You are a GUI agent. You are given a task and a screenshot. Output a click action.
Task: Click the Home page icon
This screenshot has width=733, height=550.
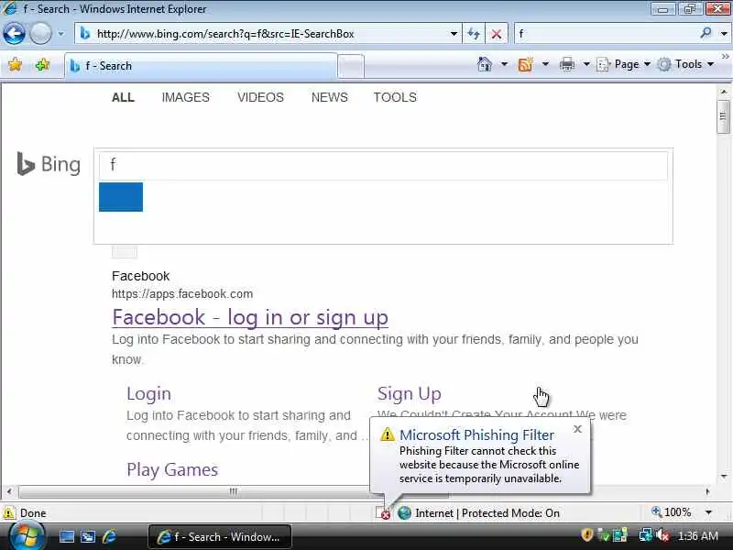pyautogui.click(x=485, y=64)
